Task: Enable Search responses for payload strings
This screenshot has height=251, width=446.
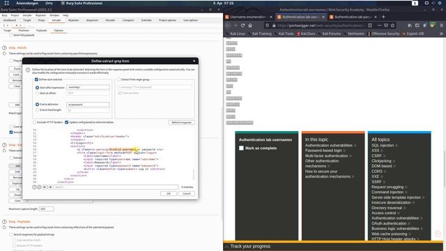Action: click(11, 234)
